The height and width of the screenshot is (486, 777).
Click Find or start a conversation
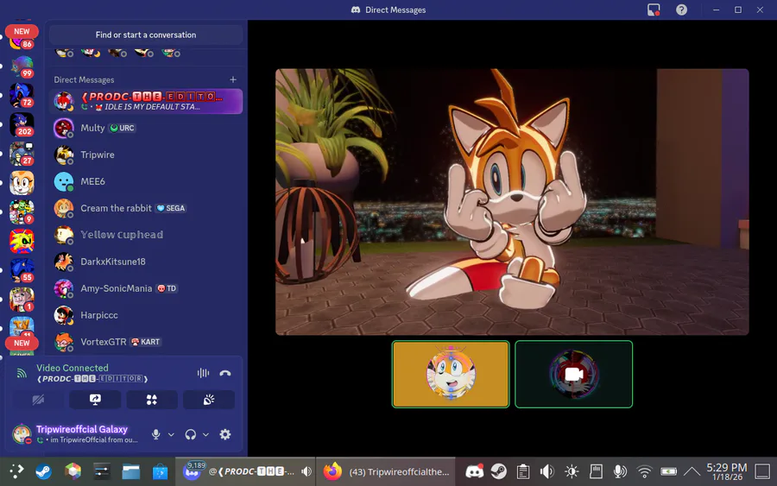pos(146,35)
